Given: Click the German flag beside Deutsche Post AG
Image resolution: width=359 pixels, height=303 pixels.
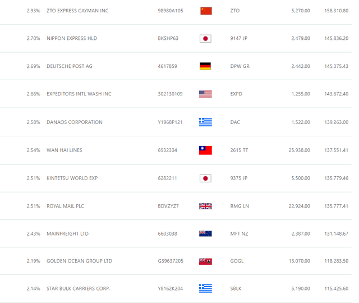Looking at the screenshot, I should (206, 66).
